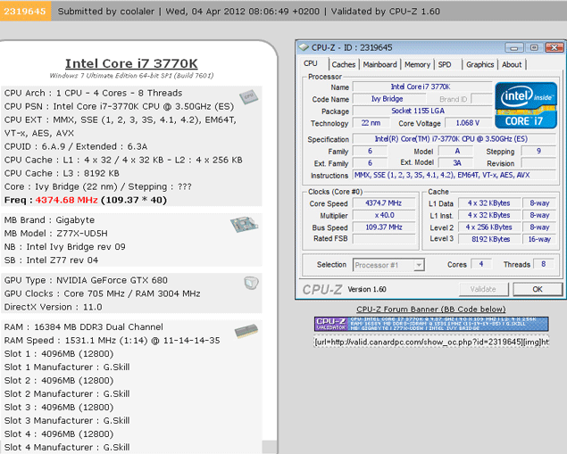Click the Intel Core i7 logo badge
The image size is (567, 454).
[x=526, y=105]
